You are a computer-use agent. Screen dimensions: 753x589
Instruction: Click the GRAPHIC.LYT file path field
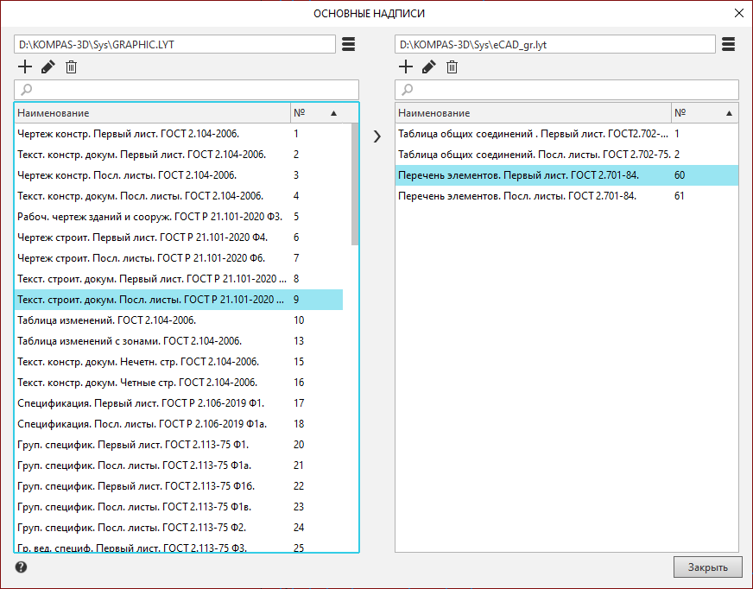click(174, 44)
